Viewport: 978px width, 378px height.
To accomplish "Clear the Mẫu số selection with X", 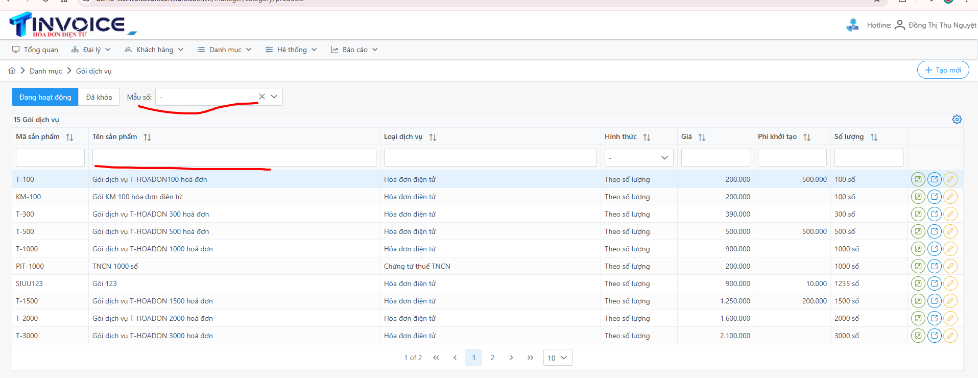I will click(x=262, y=97).
